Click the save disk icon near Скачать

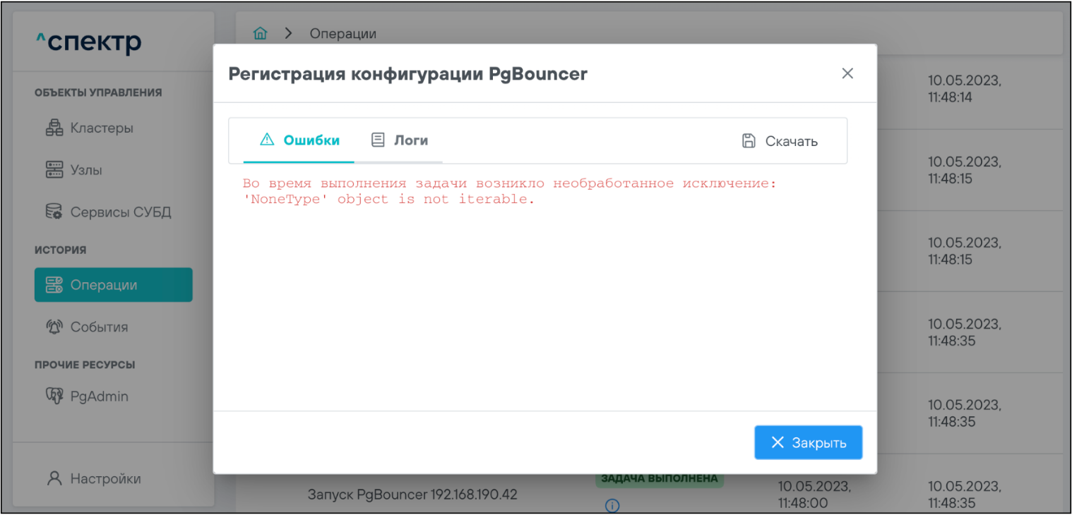[x=749, y=140]
